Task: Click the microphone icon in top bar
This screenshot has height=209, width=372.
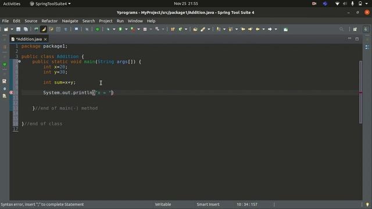Action: point(353,3)
